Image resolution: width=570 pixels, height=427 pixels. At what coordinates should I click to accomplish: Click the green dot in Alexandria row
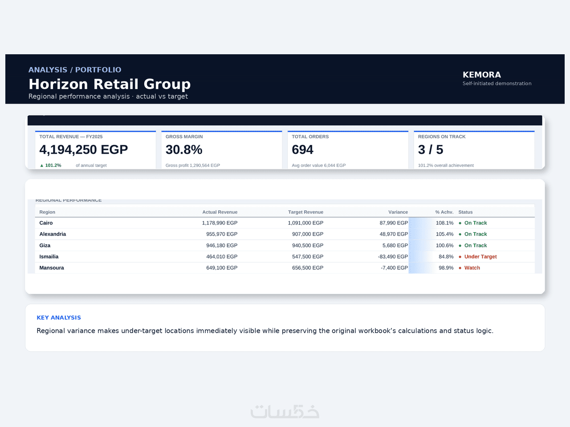pyautogui.click(x=460, y=234)
